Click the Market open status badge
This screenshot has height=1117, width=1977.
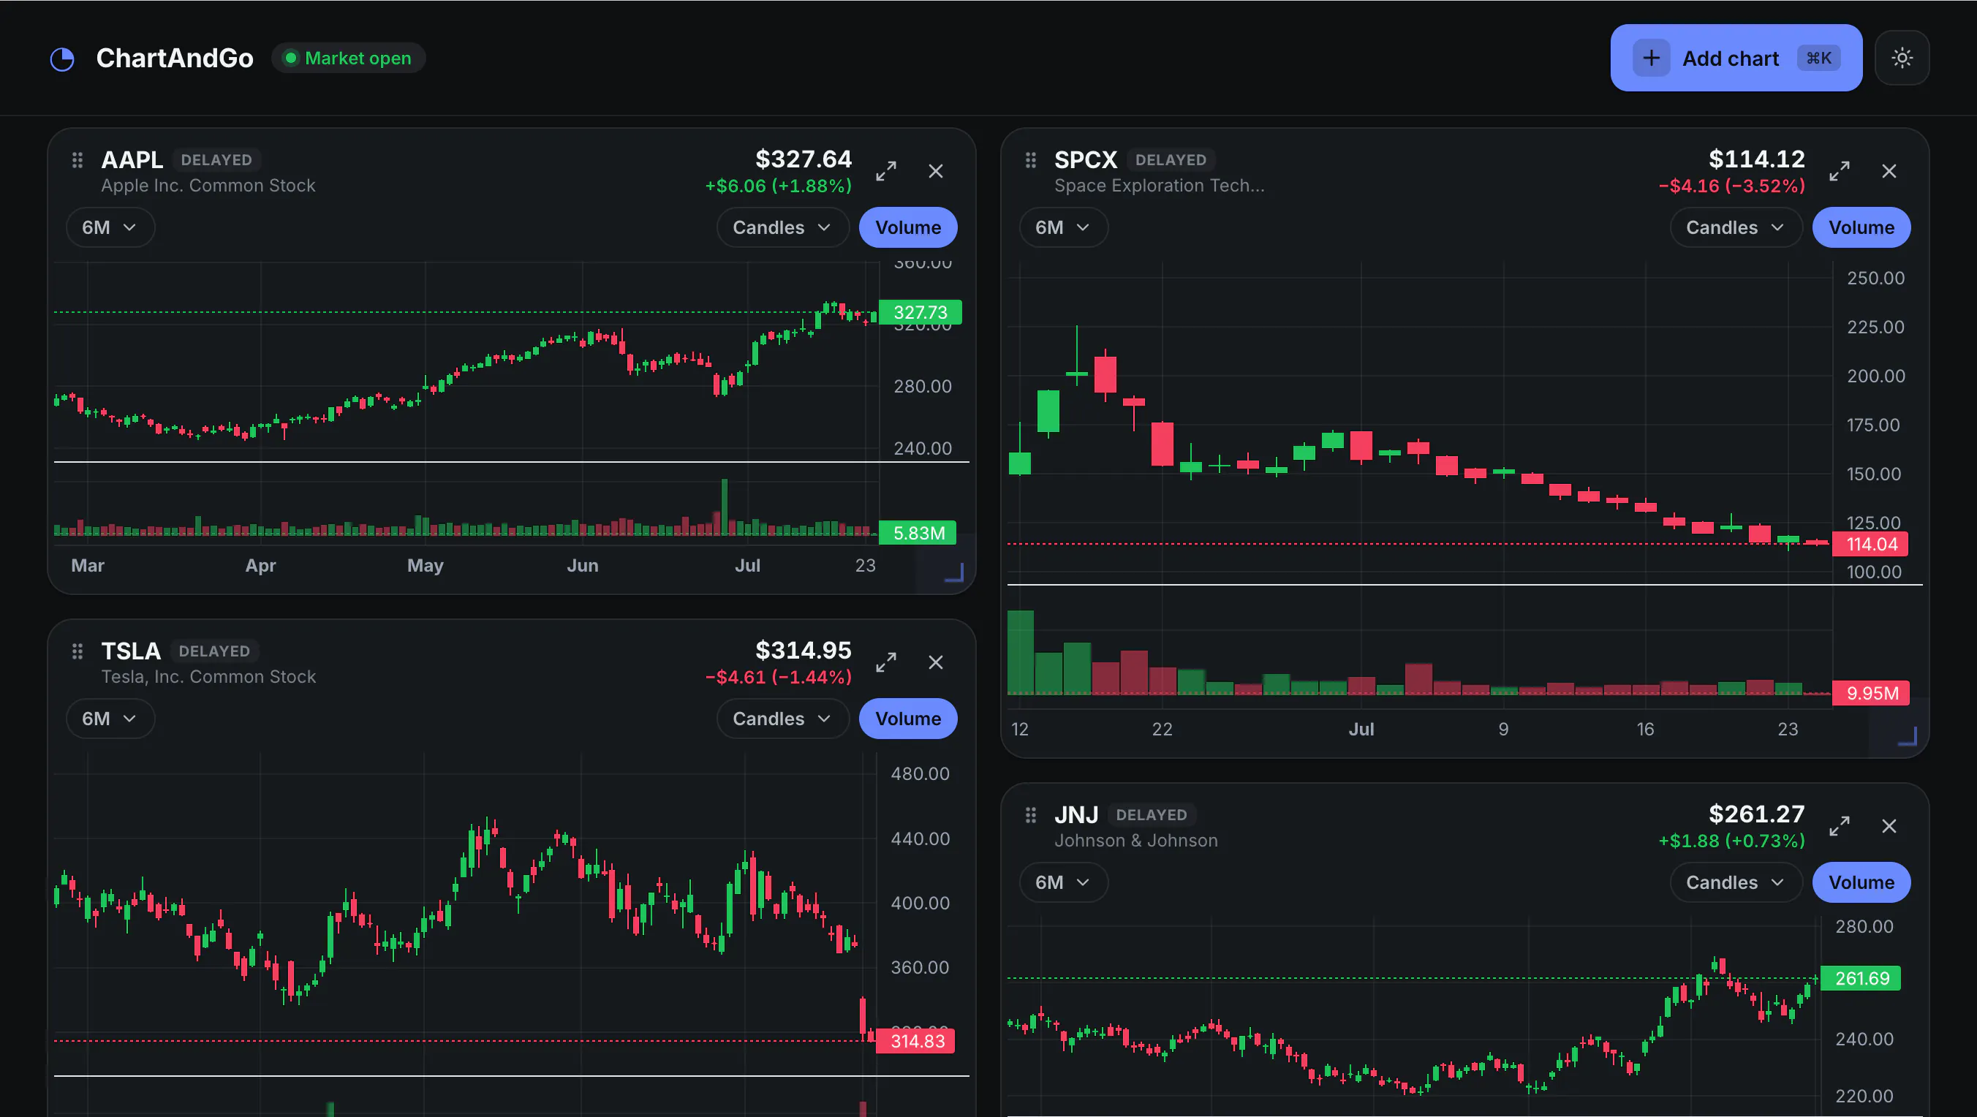(x=349, y=58)
